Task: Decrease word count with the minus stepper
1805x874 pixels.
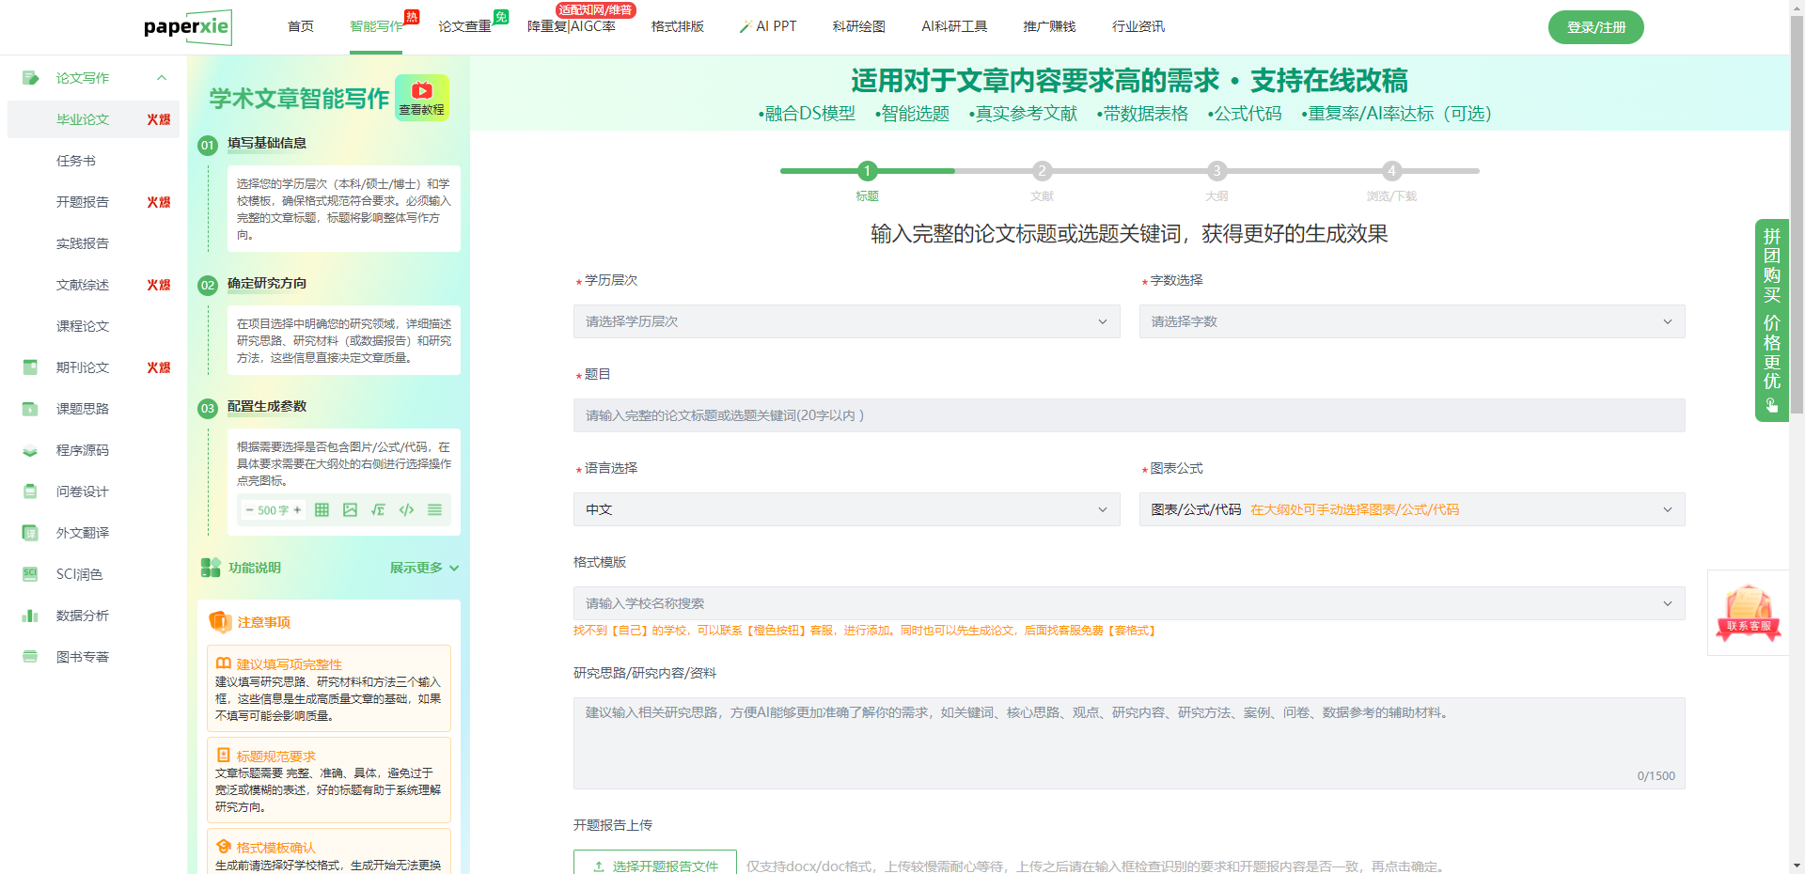Action: pyautogui.click(x=249, y=510)
